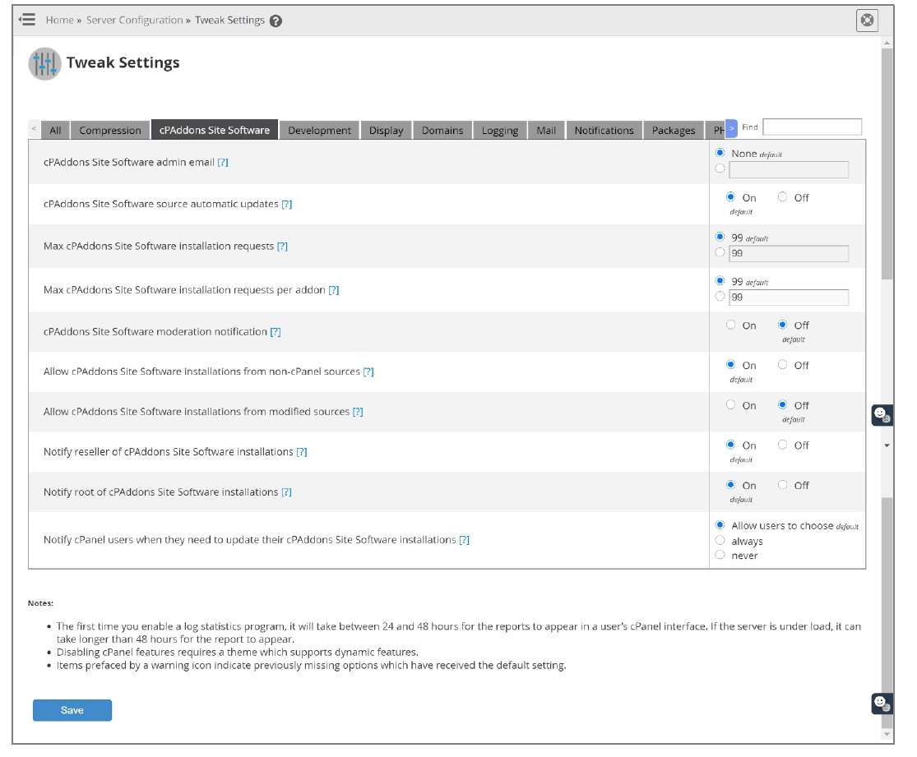The height and width of the screenshot is (757, 917).
Task: Switch to the Development tab
Action: [x=319, y=131]
